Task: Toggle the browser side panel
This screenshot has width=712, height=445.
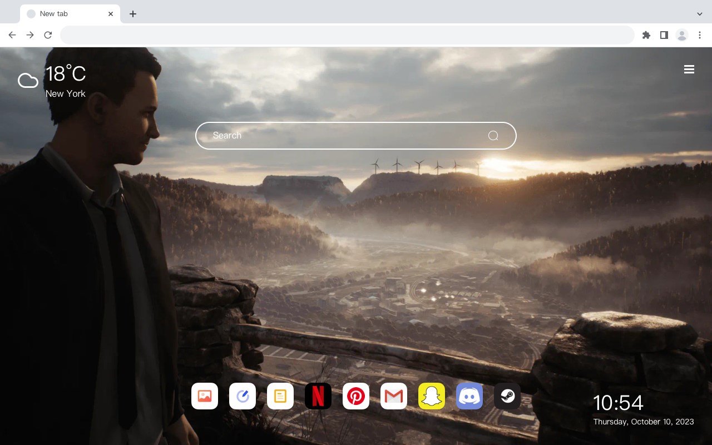Action: tap(664, 35)
